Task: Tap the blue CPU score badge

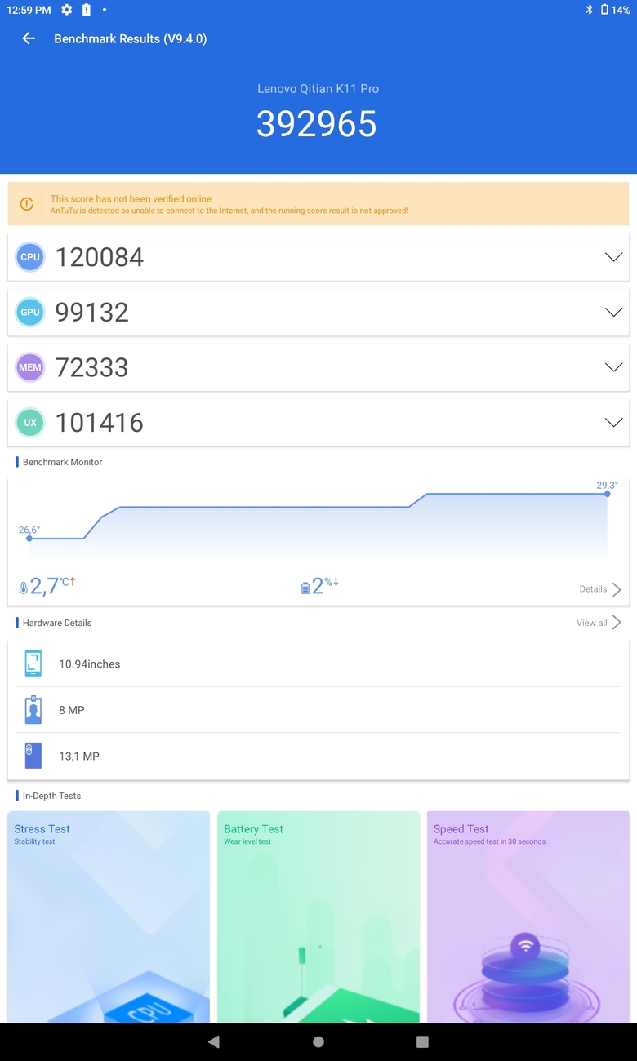Action: (x=30, y=257)
